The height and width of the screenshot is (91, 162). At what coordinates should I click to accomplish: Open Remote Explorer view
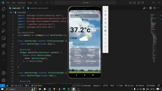tap(4, 38)
